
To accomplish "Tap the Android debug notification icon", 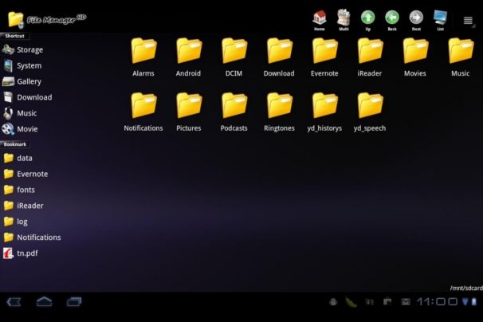I will (x=333, y=302).
